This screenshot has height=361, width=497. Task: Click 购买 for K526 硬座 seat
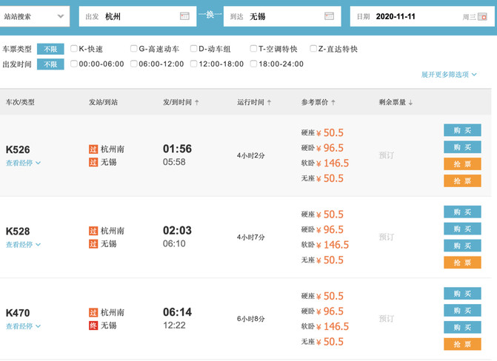[462, 130]
